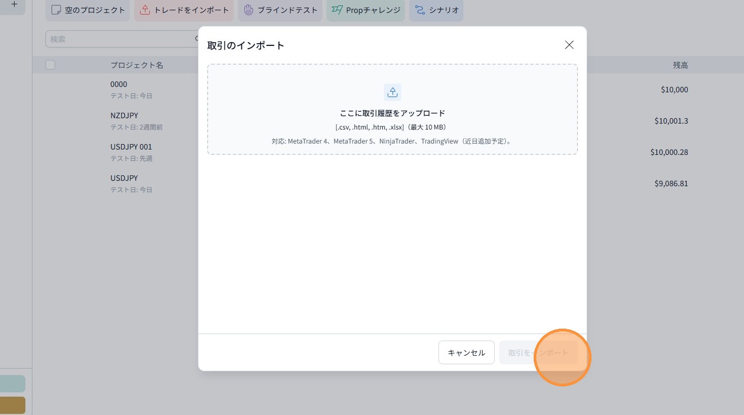Viewport: 744px width, 415px height.
Task: Open the USDJPY 001 project
Action: pyautogui.click(x=131, y=147)
